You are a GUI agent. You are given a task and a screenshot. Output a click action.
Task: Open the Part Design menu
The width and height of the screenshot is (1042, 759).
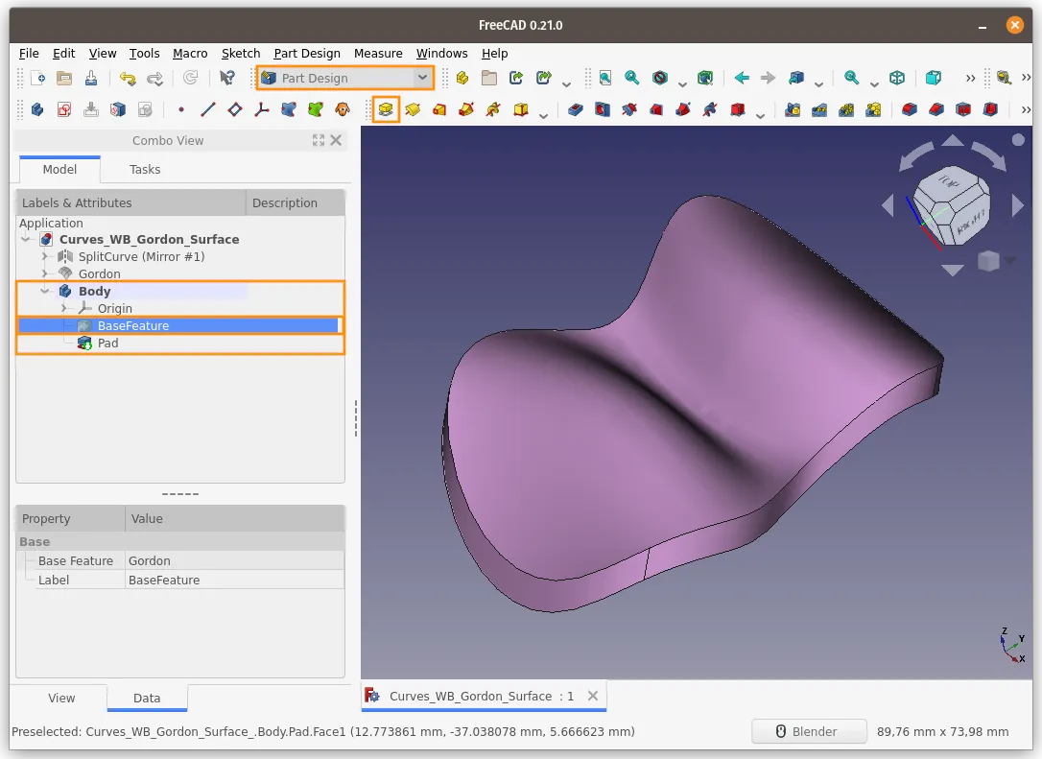tap(307, 53)
